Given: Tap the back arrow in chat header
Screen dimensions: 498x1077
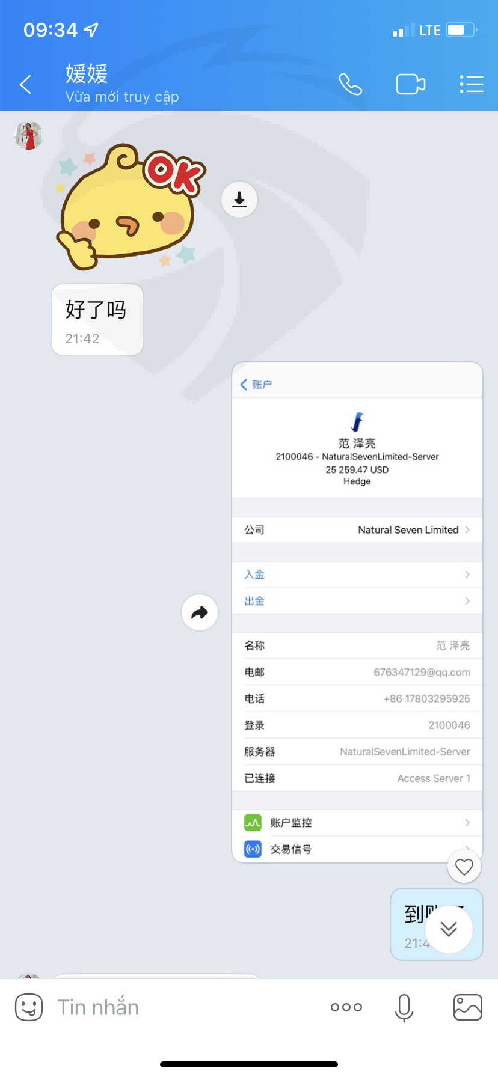Looking at the screenshot, I should pyautogui.click(x=25, y=84).
